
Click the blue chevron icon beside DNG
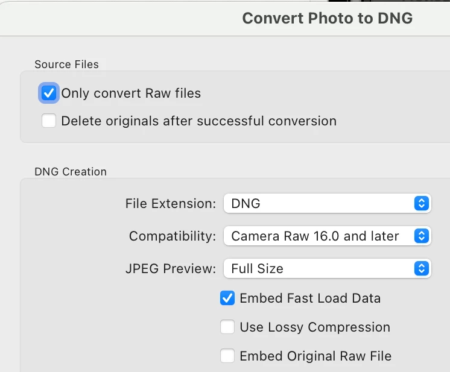tap(422, 203)
